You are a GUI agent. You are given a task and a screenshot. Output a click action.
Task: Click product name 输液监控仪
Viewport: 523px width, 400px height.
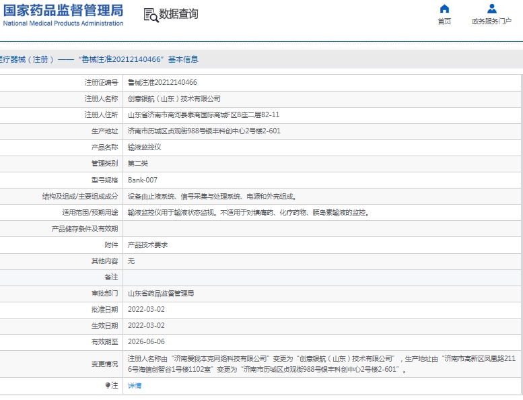point(145,147)
